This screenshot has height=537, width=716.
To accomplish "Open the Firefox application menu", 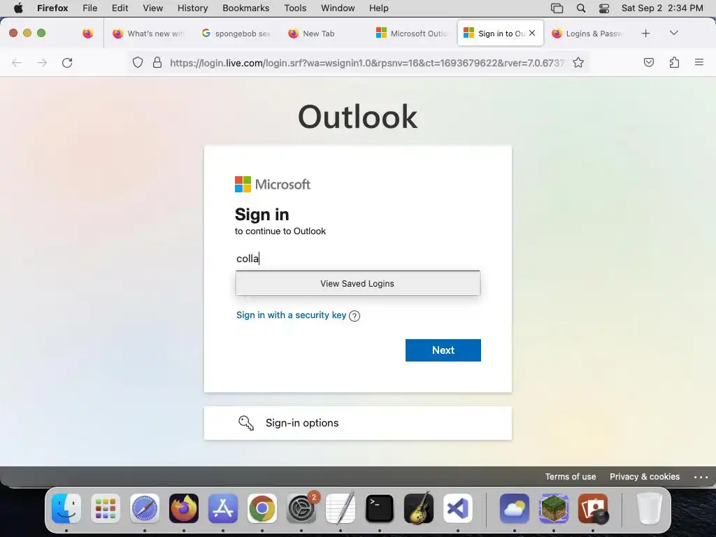I will pos(52,8).
